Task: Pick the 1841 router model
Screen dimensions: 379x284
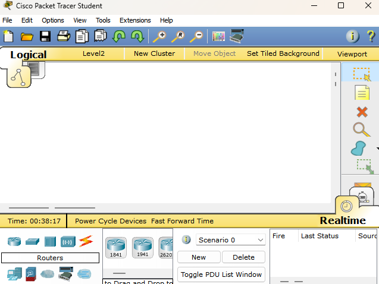Action: (x=116, y=248)
